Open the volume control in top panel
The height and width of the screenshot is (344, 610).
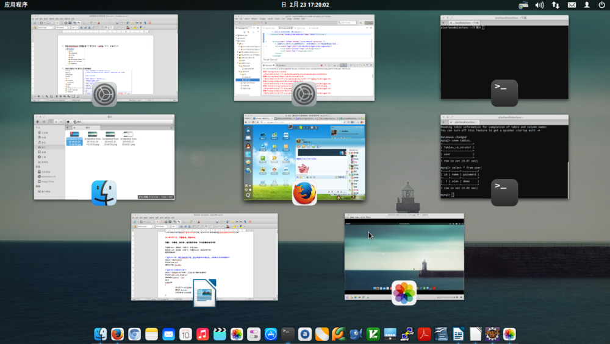coord(539,5)
